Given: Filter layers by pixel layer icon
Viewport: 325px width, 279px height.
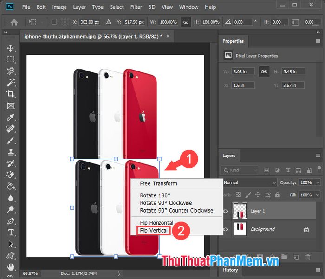Looking at the screenshot, I should click(x=266, y=170).
